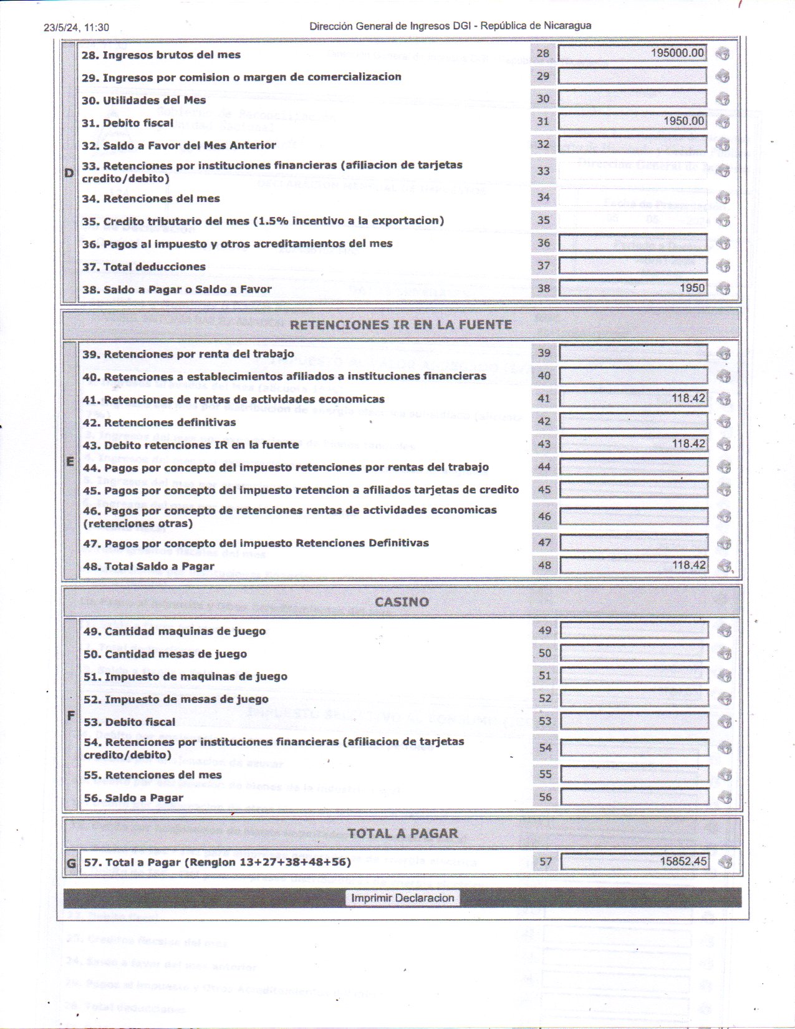Select the Casino Retenciones del mes field 55

pyautogui.click(x=634, y=775)
